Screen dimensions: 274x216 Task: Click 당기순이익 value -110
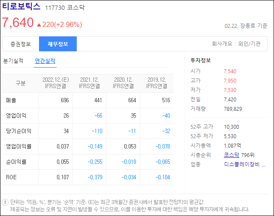coord(97,131)
